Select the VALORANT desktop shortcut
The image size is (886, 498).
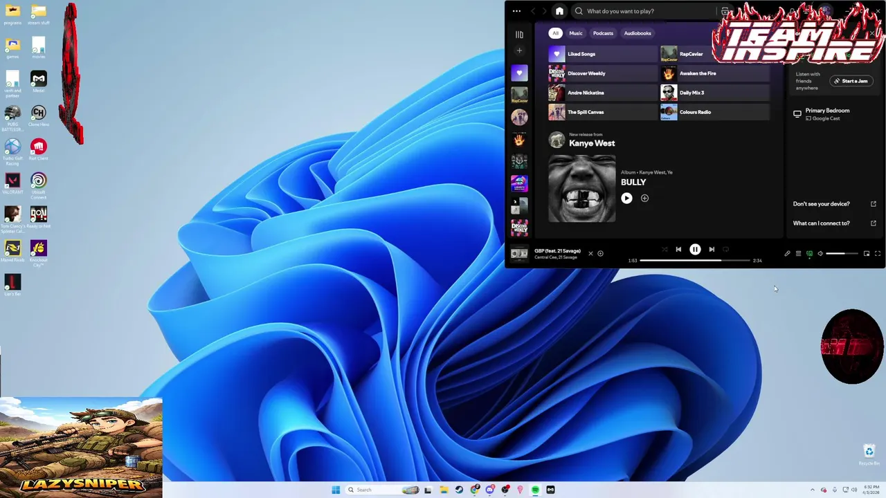pyautogui.click(x=12, y=183)
